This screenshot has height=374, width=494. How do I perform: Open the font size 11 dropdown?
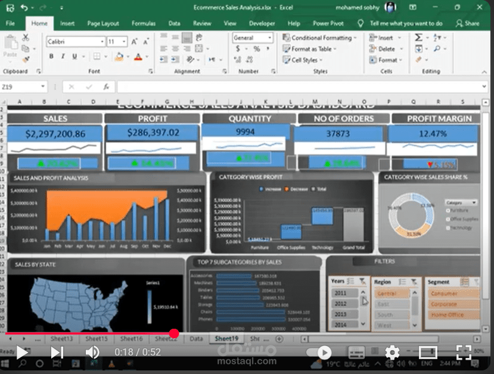124,42
